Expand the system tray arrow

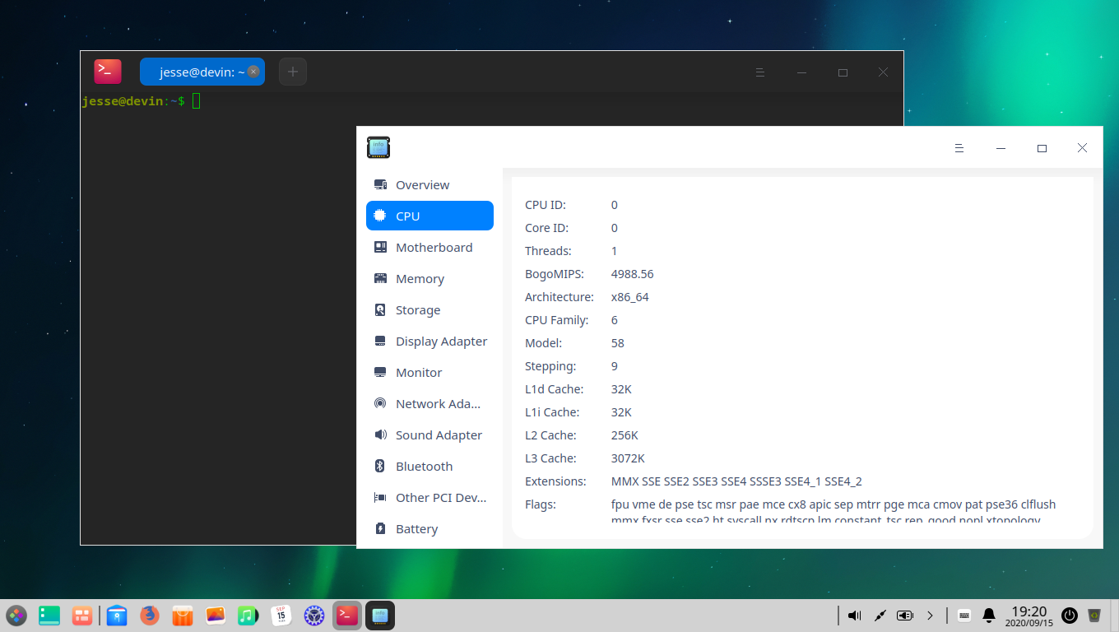pyautogui.click(x=931, y=615)
